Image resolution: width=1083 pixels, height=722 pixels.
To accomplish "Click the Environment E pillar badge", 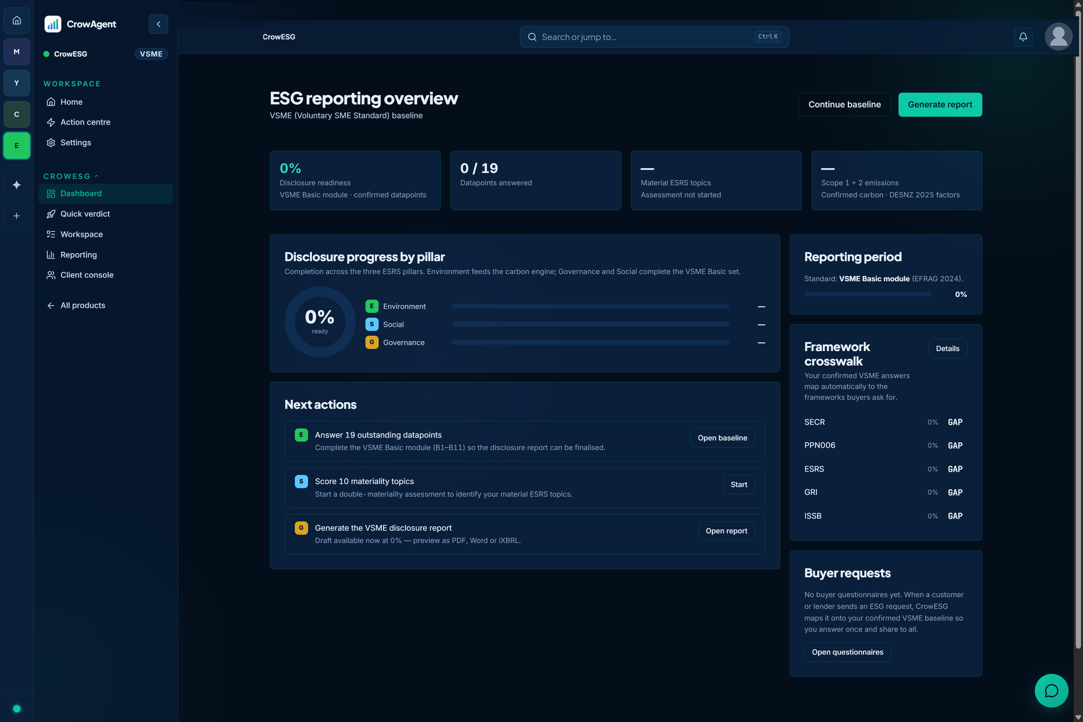I will [371, 306].
